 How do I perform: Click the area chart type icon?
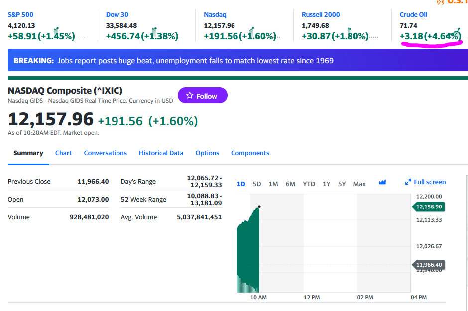[x=382, y=182]
